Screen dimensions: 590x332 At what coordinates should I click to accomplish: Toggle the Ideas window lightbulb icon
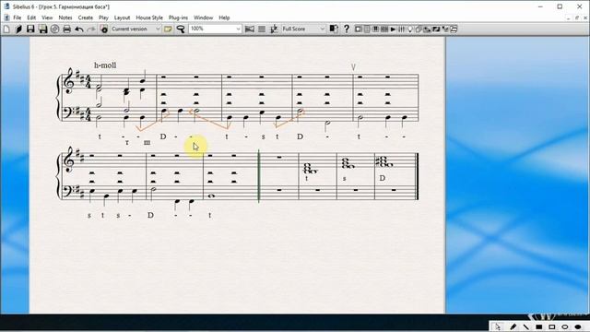pos(409,29)
